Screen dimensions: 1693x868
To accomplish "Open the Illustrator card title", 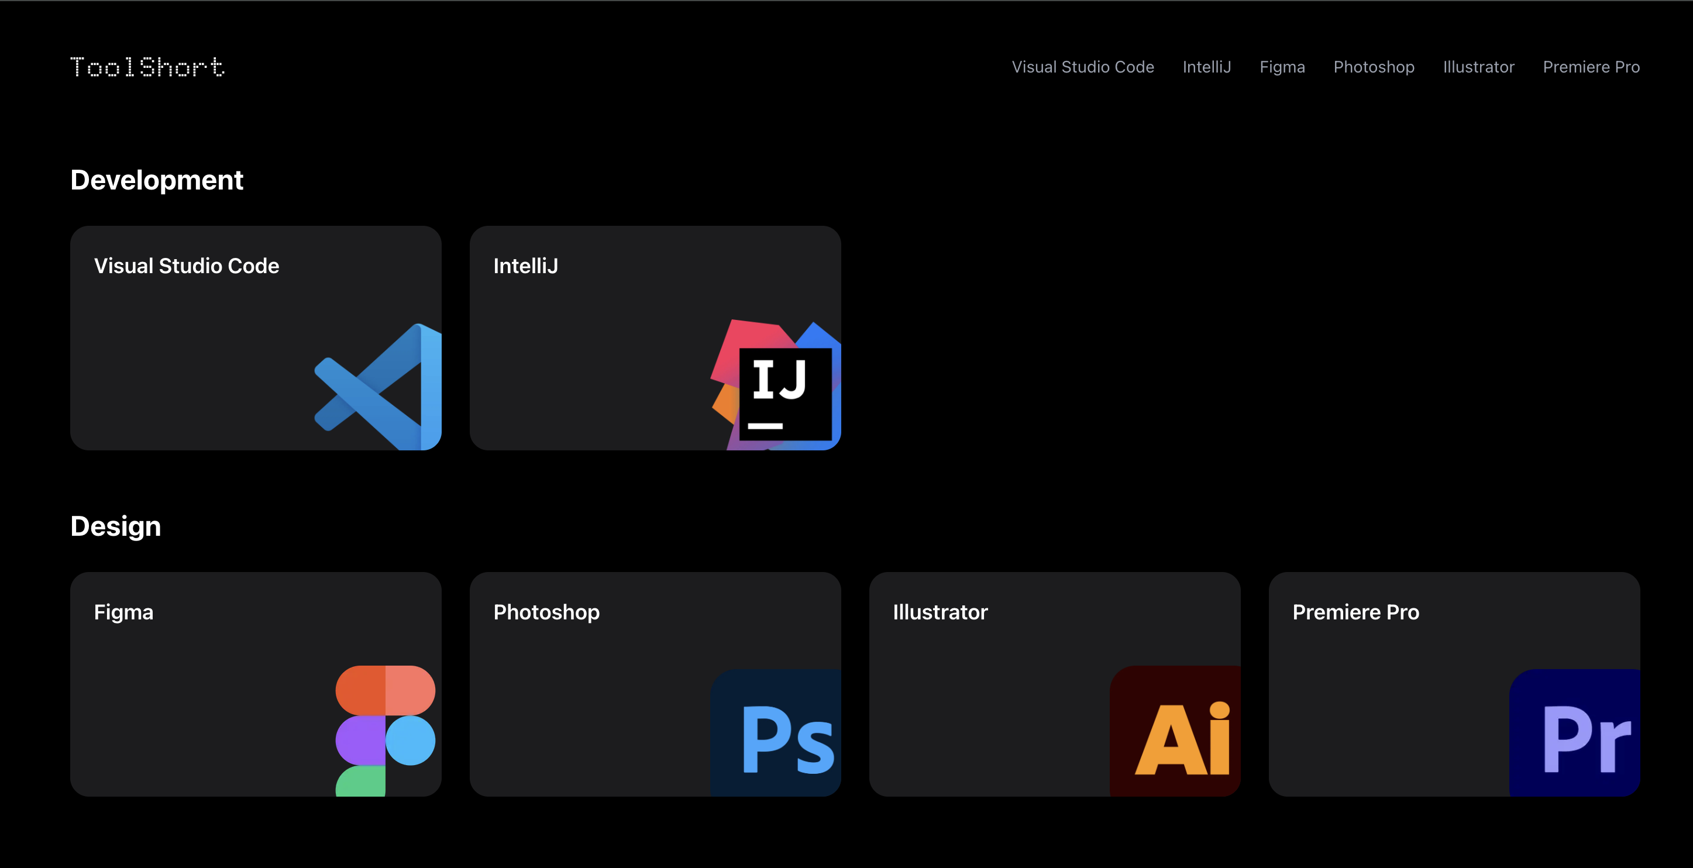I will pyautogui.click(x=940, y=612).
